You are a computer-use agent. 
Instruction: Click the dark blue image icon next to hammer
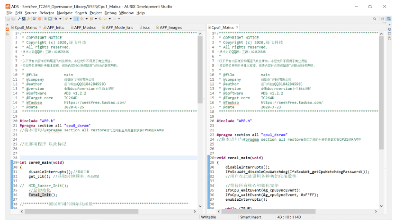(x=24, y=19)
